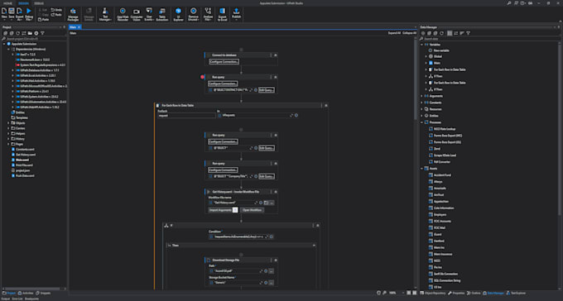Collapse the Processes node in Data Manager

422,122
